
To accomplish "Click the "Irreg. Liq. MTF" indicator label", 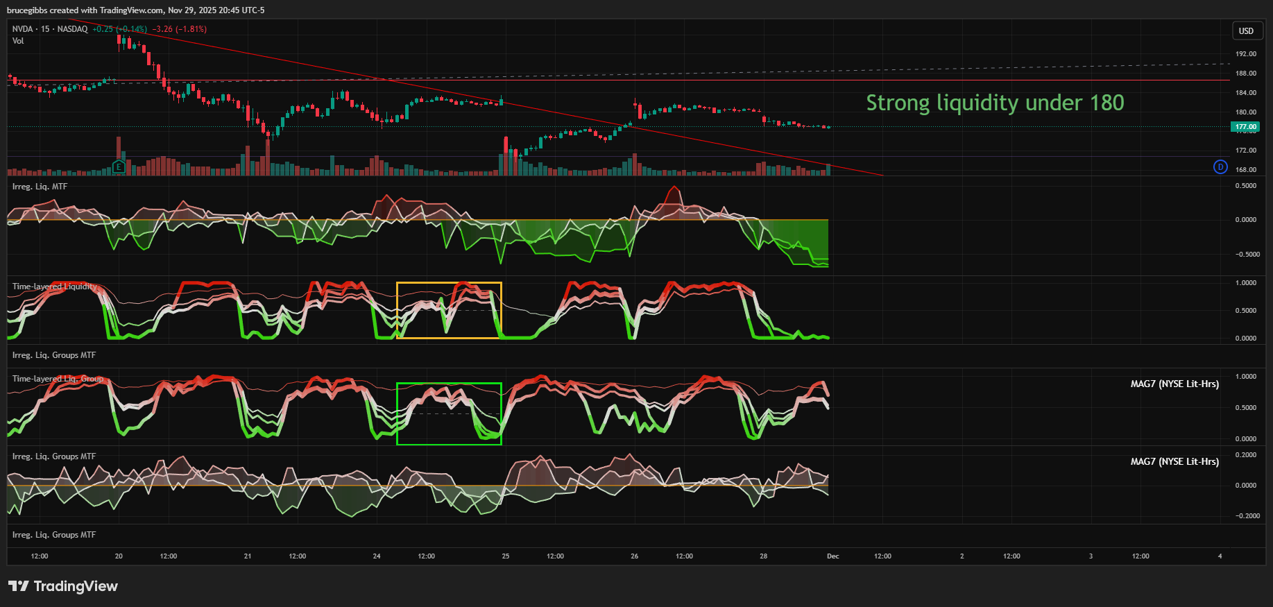I will [x=40, y=187].
